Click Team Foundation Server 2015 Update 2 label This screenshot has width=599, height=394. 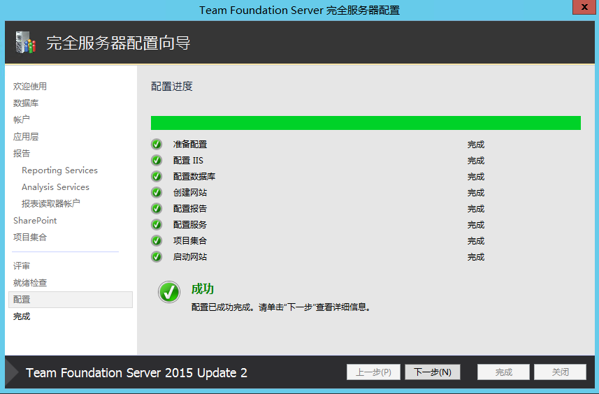tap(136, 372)
